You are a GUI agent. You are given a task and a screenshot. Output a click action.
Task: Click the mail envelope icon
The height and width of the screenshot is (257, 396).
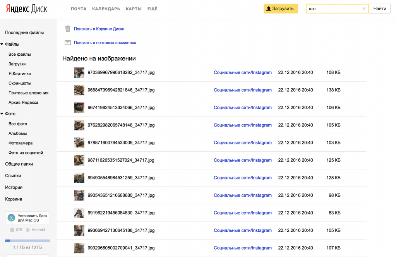(68, 43)
